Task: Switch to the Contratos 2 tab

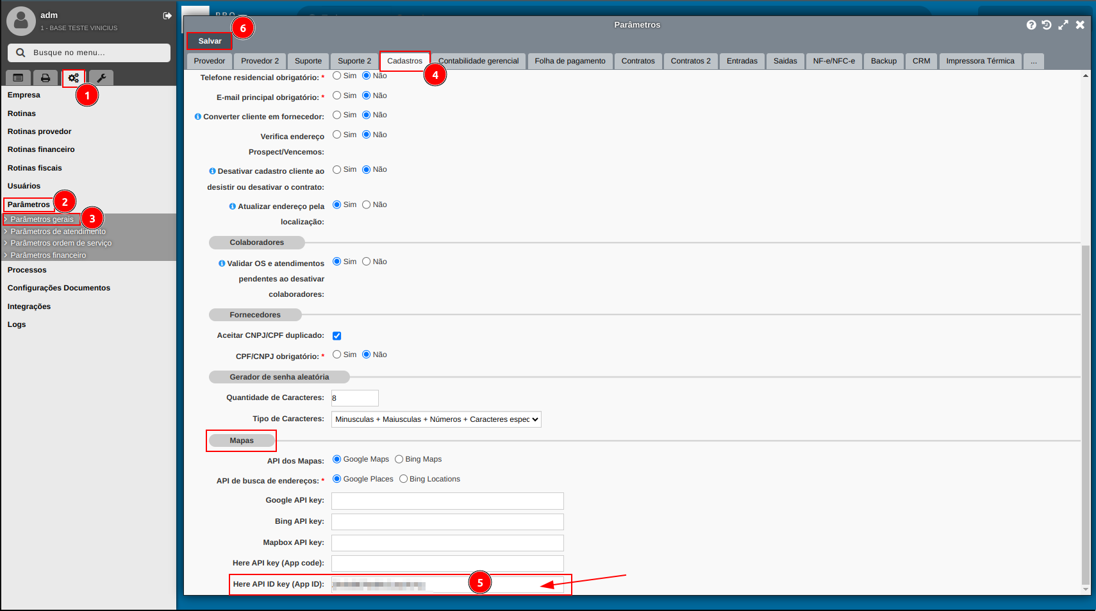Action: [x=690, y=61]
